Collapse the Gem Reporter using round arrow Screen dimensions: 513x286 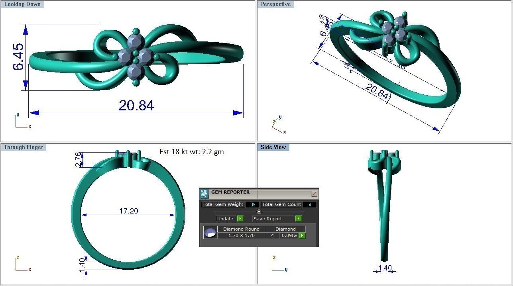[259, 212]
